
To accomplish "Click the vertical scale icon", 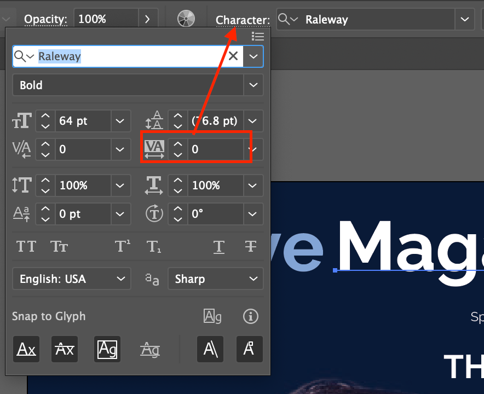I will [21, 185].
